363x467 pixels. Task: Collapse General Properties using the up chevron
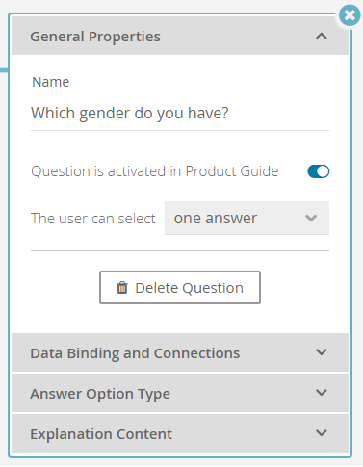[x=322, y=36]
